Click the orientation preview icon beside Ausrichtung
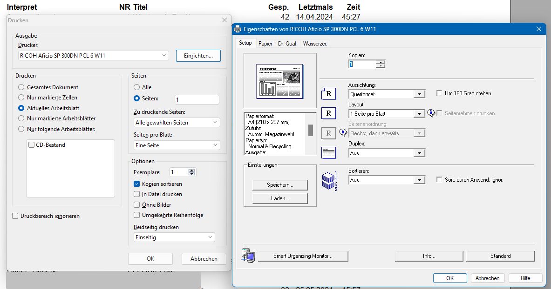 tap(328, 94)
